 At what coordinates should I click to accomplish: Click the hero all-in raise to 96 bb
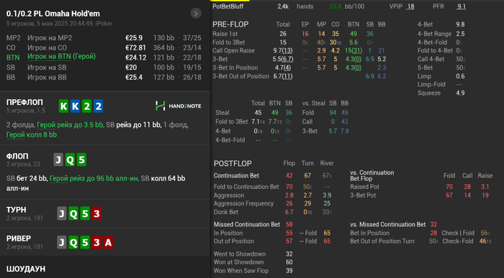point(94,178)
